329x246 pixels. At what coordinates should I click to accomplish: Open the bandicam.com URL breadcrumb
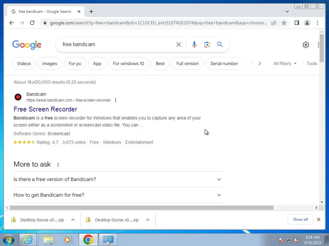[x=69, y=100]
